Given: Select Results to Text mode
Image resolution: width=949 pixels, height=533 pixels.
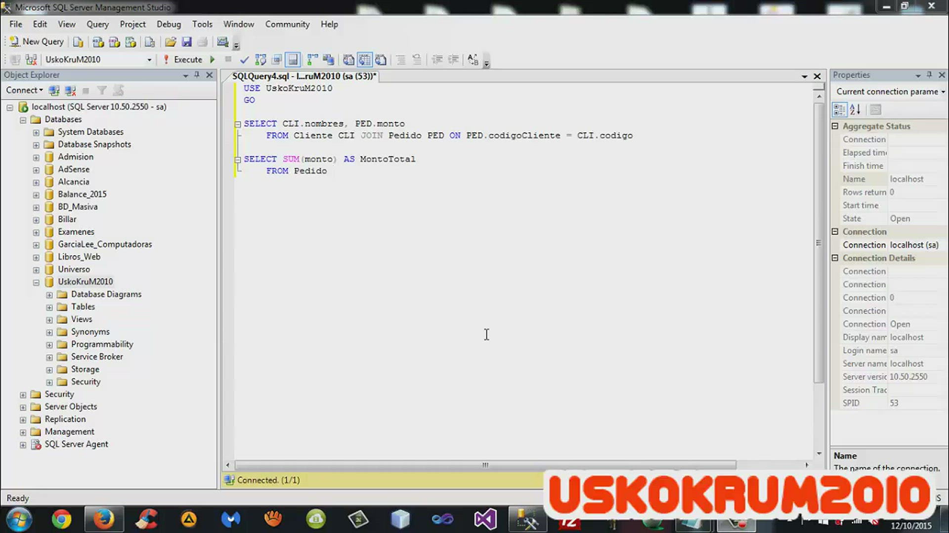Looking at the screenshot, I should click(x=348, y=60).
